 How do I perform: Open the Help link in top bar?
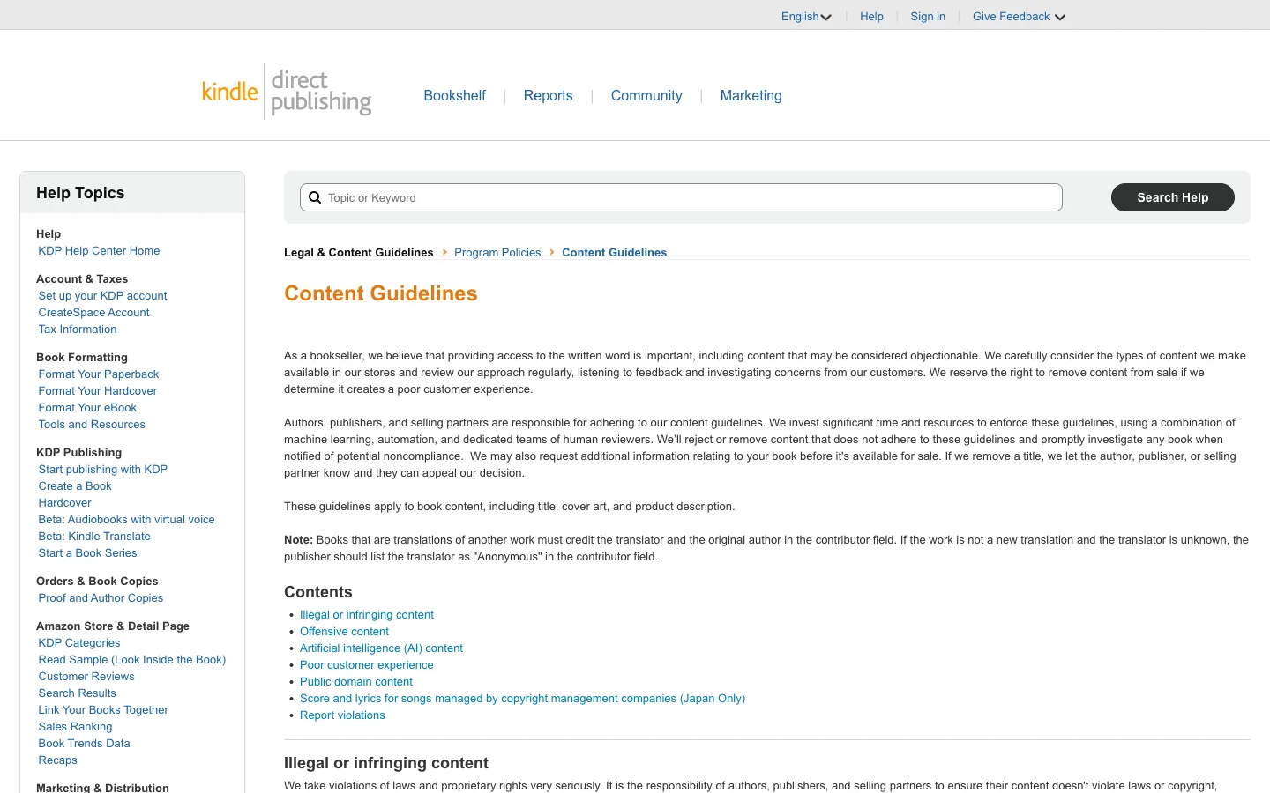click(871, 17)
